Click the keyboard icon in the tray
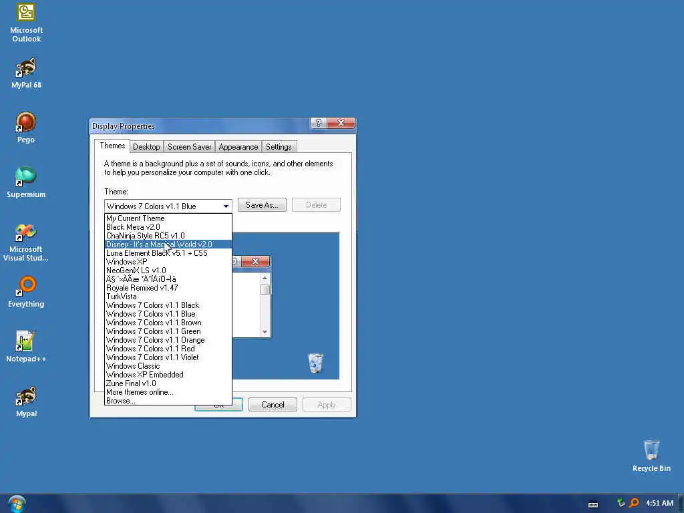Image resolution: width=684 pixels, height=513 pixels. pos(593,504)
